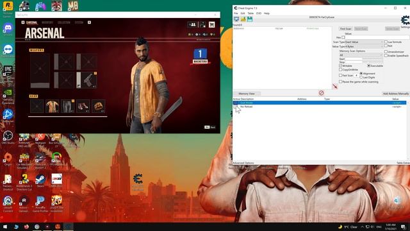Open Rockstar Games Launcher desktop shortcut
Viewport: 410px width, 231px height.
(8, 8)
